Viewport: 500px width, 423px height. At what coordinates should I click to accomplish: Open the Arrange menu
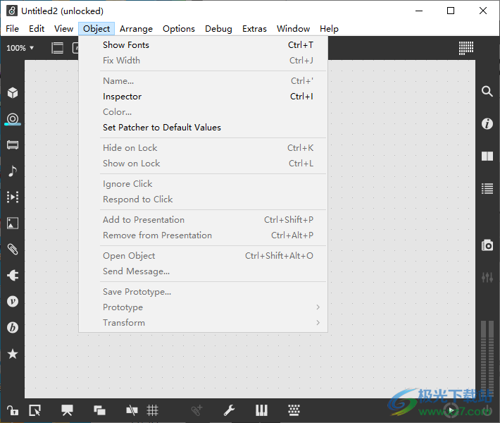pos(136,29)
